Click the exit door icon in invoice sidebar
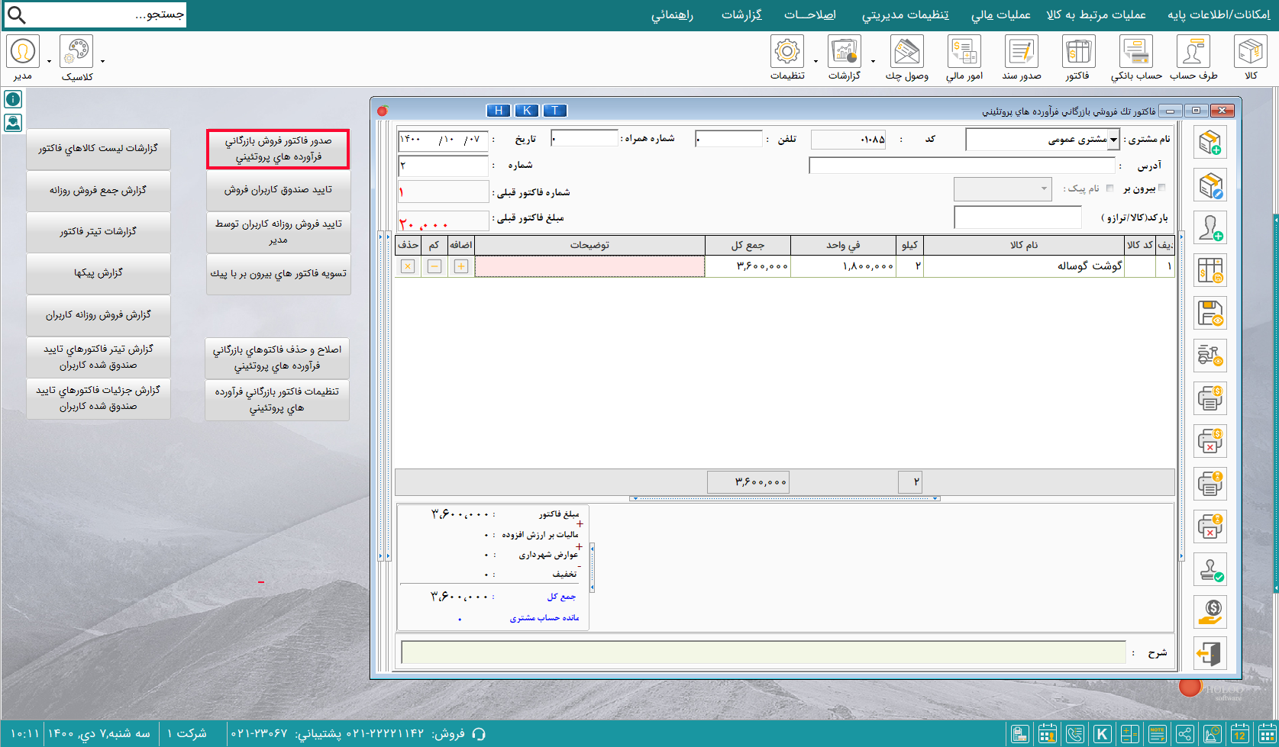 point(1210,654)
